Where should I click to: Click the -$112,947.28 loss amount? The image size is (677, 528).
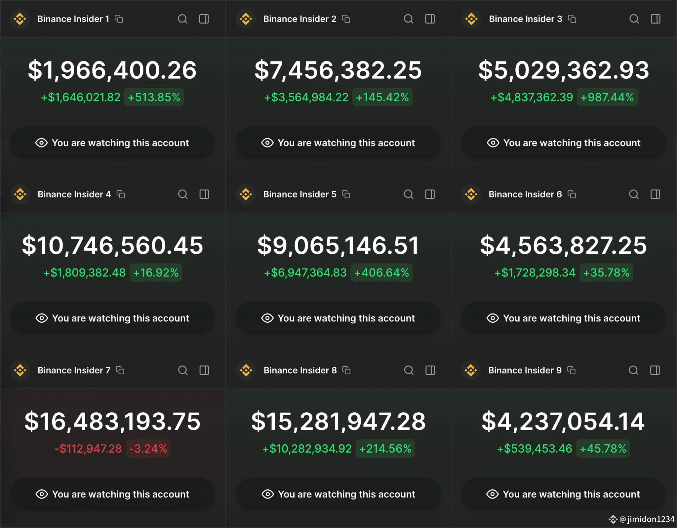click(88, 449)
